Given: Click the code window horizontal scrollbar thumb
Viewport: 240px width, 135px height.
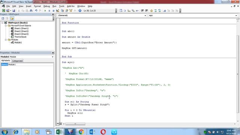Looking at the screenshot, I should 75,124.
